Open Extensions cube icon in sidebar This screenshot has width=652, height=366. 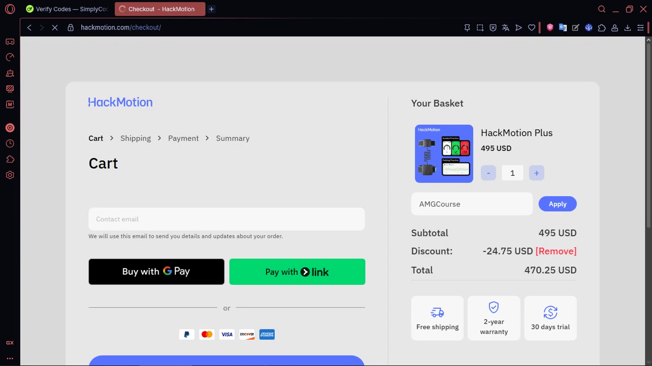[x=10, y=159]
